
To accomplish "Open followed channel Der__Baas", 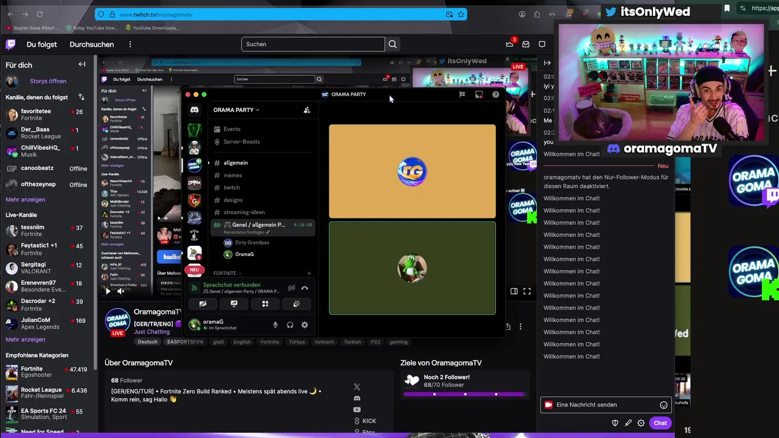I will point(47,133).
